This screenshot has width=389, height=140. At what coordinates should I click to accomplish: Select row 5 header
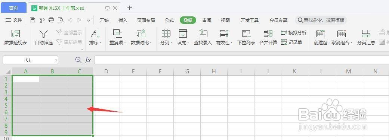click(x=6, y=106)
